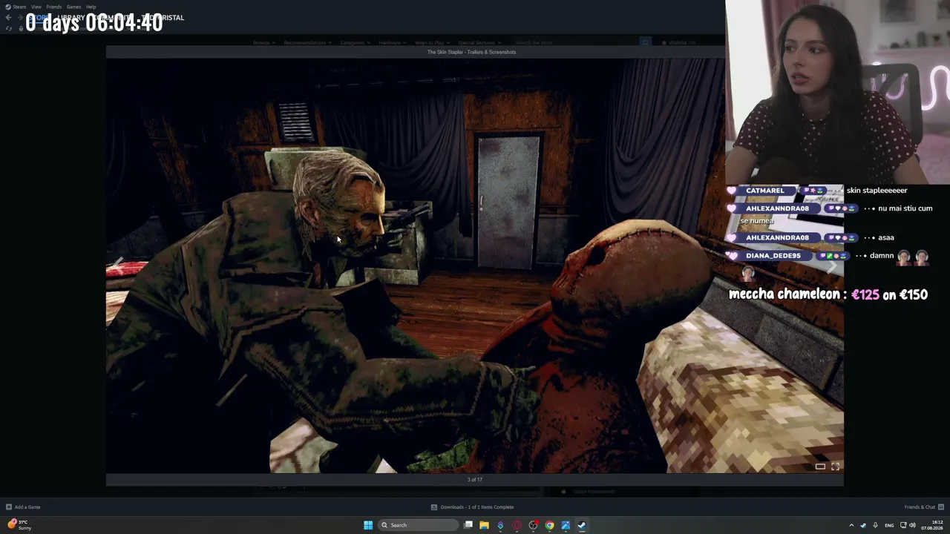Click the Downloads icon in Steam footer

tap(434, 507)
